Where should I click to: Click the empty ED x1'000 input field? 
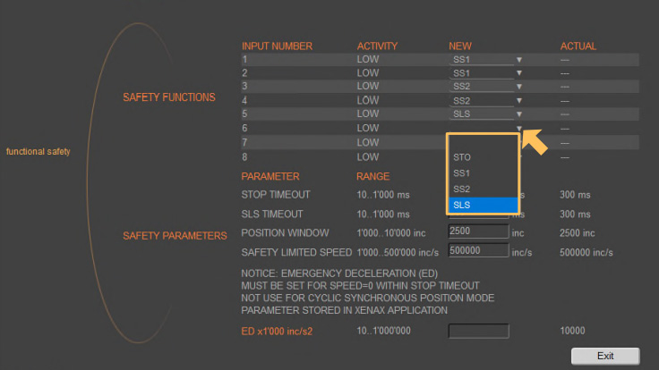tap(477, 331)
